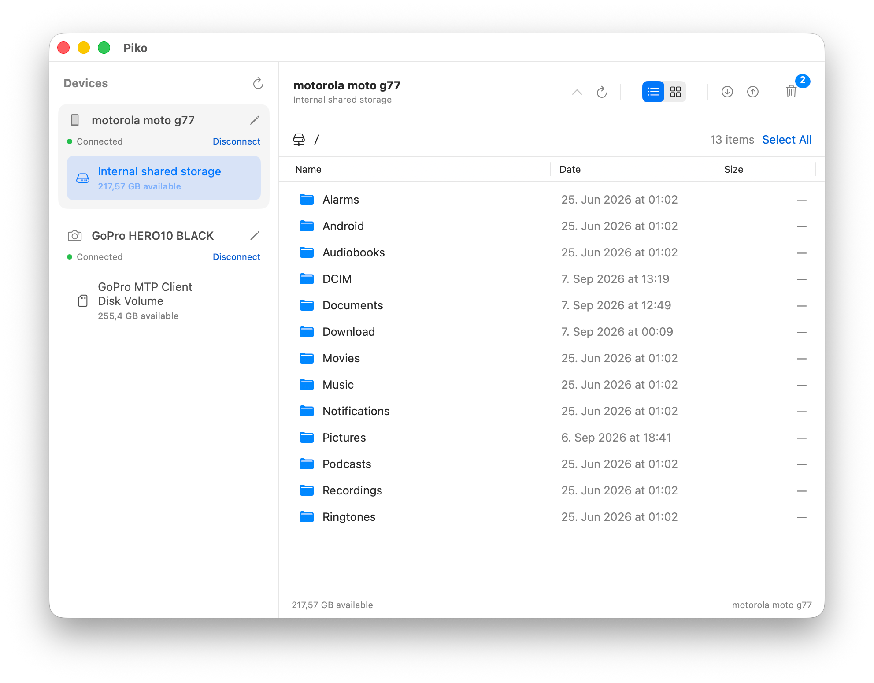Click the DCIM date 7. Sep 2026 at 13:19
The image size is (874, 683).
pyautogui.click(x=615, y=279)
